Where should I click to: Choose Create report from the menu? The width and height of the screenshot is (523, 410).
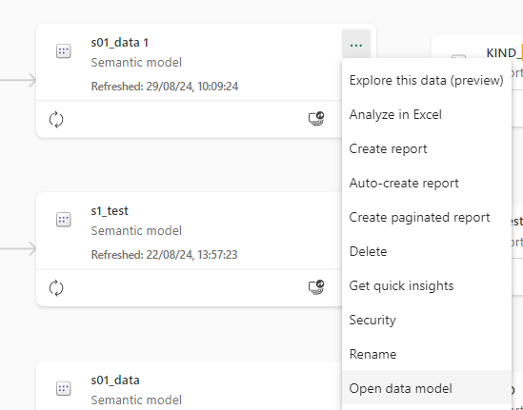point(427,149)
